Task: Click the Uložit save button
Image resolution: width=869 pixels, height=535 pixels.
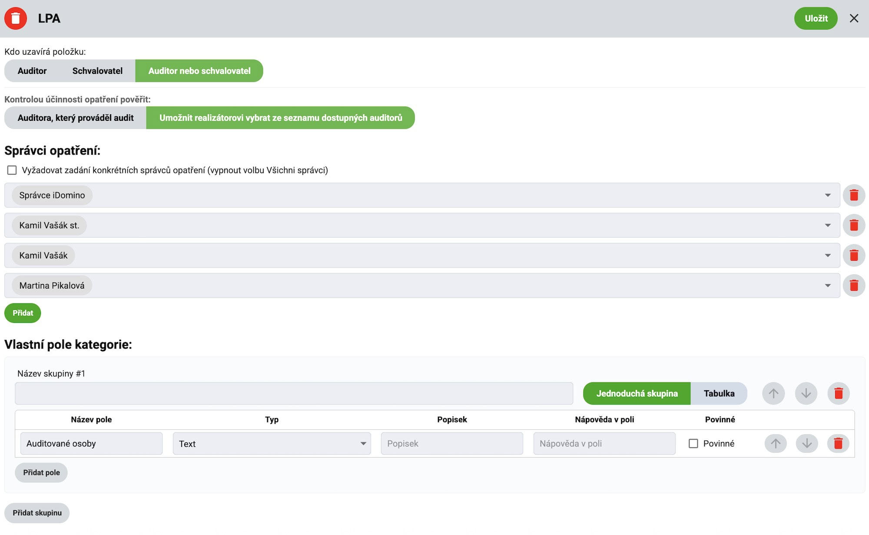Action: point(816,18)
